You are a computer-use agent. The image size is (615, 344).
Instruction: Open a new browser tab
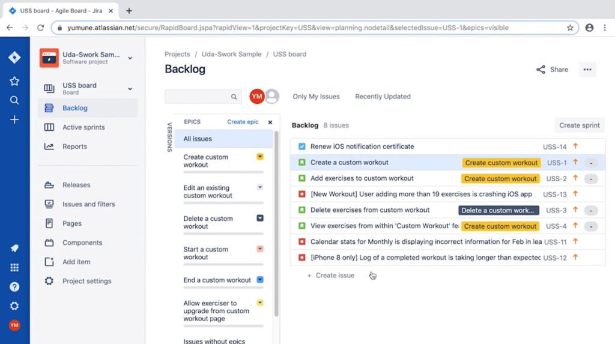(129, 11)
